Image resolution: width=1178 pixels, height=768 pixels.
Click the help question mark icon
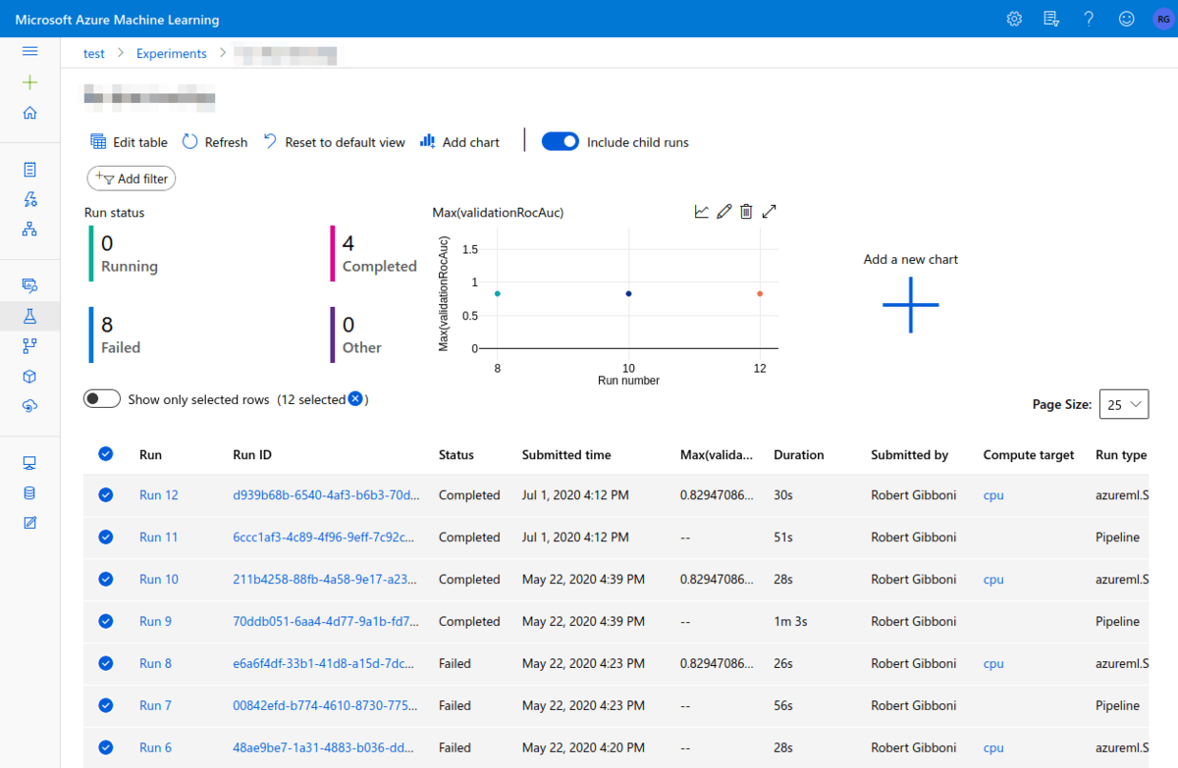click(x=1089, y=19)
